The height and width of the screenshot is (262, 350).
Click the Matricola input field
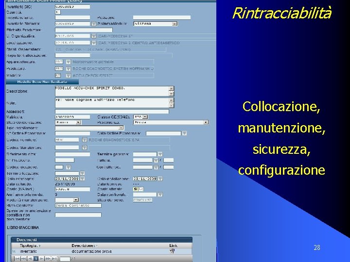pyautogui.click(x=72, y=117)
